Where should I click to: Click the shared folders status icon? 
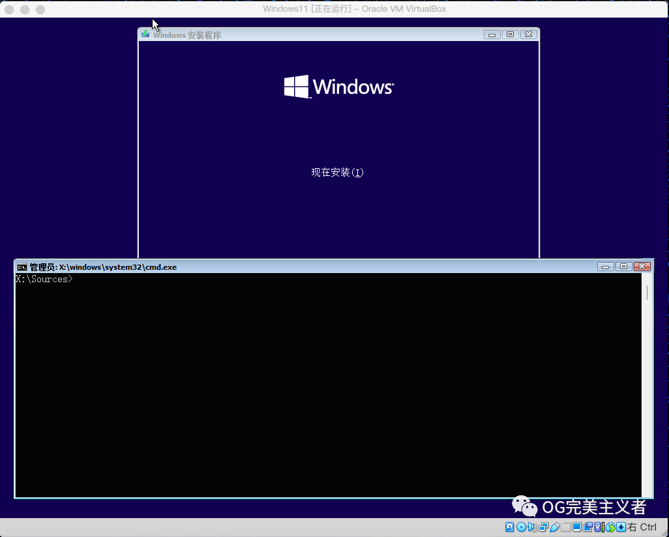click(566, 527)
